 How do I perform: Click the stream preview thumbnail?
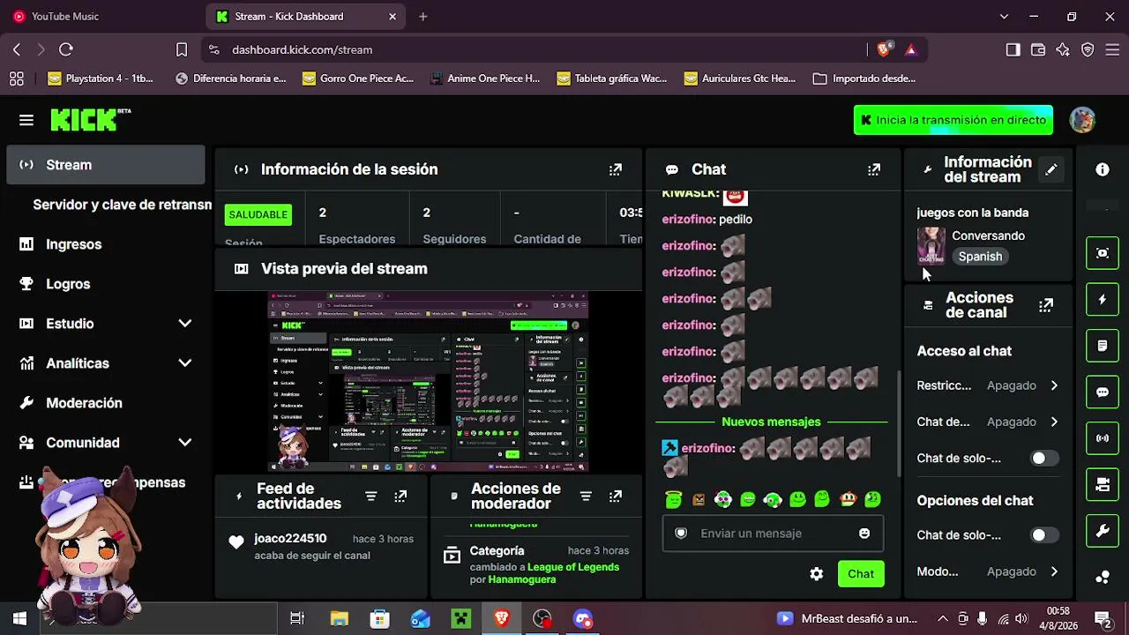tap(428, 382)
